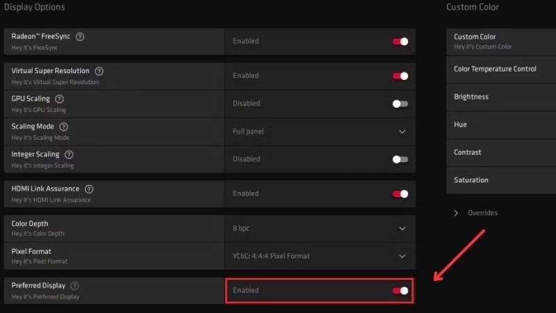556x313 pixels.
Task: Disable the Radeon FreeSync toggle
Action: 400,42
